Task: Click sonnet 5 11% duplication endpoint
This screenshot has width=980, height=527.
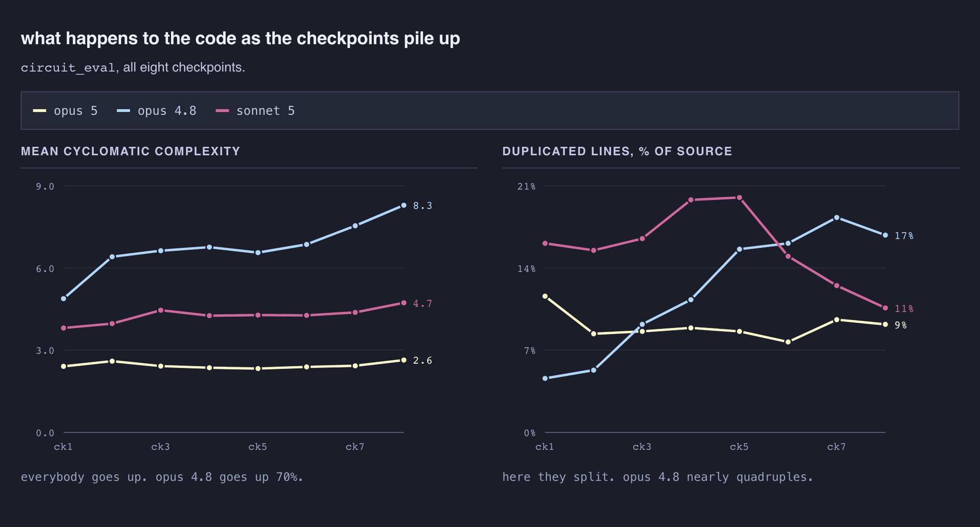Action: pos(885,308)
